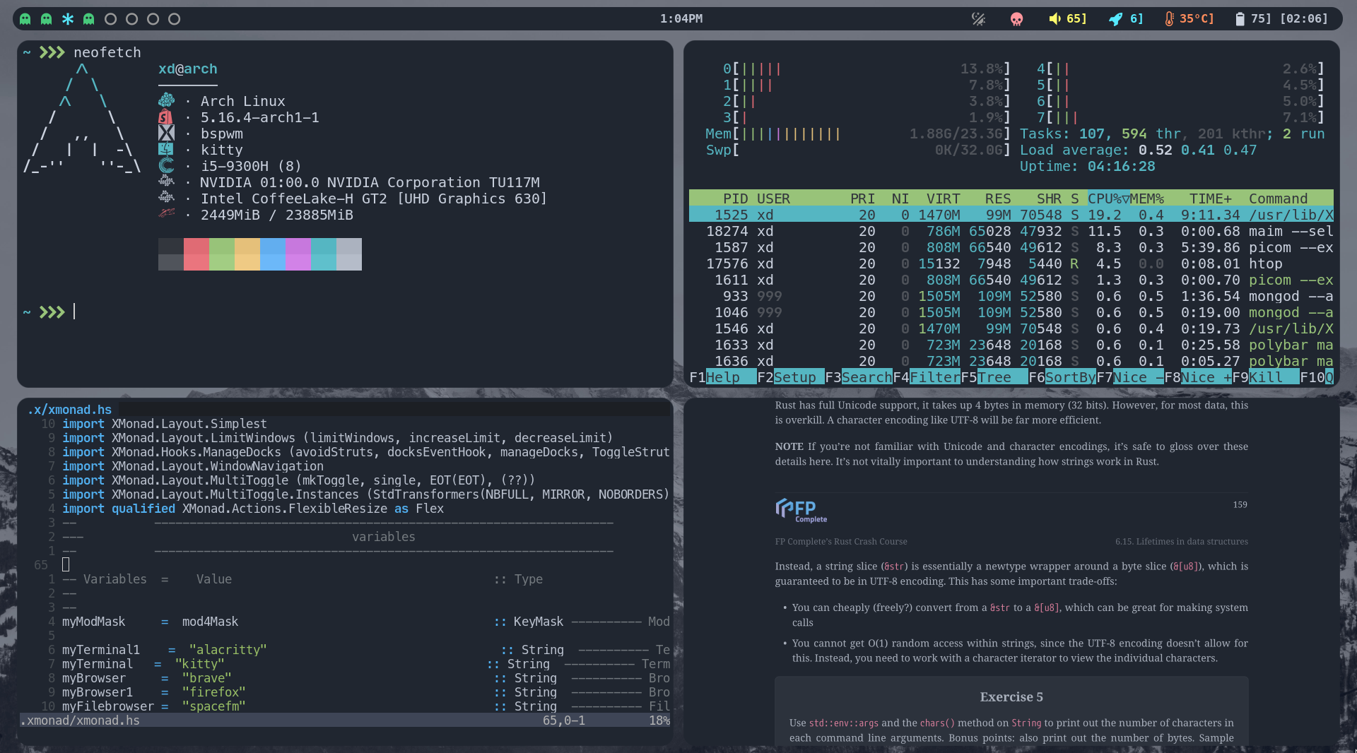Open F2 Setup in htop
1357x753 pixels.
[791, 377]
